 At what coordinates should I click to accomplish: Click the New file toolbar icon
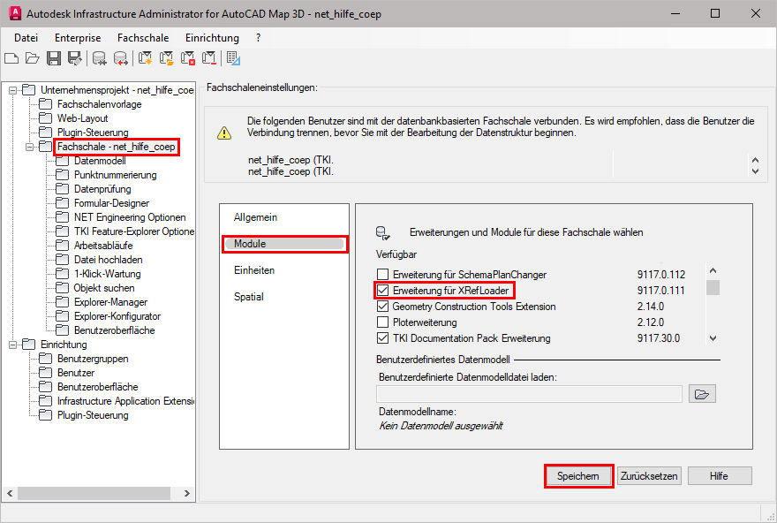11,58
